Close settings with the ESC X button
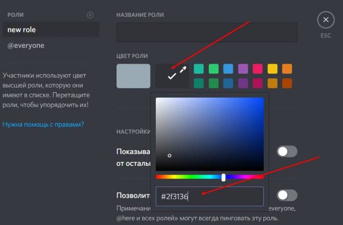This screenshot has height=225, width=343. click(325, 21)
